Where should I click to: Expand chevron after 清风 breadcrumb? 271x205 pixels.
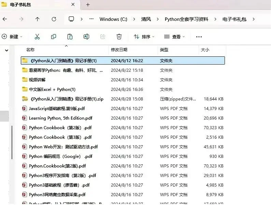pyautogui.click(x=158, y=19)
